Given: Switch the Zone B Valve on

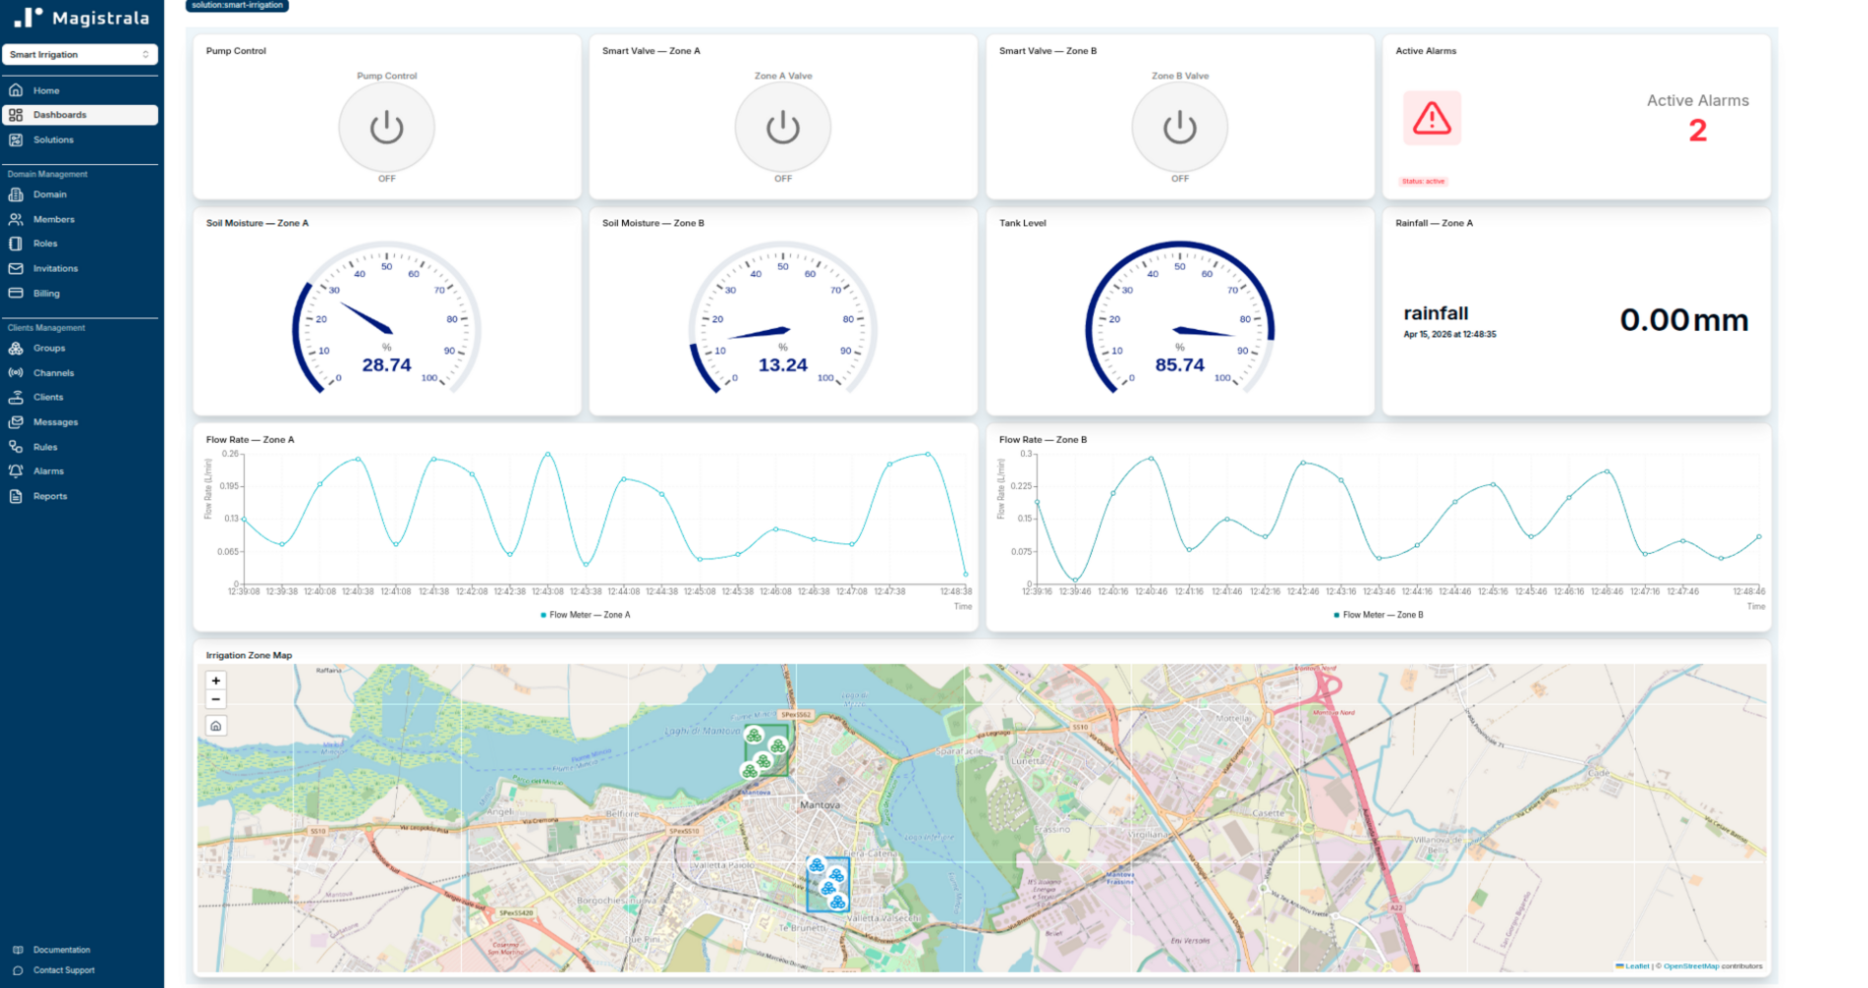Looking at the screenshot, I should (x=1179, y=127).
